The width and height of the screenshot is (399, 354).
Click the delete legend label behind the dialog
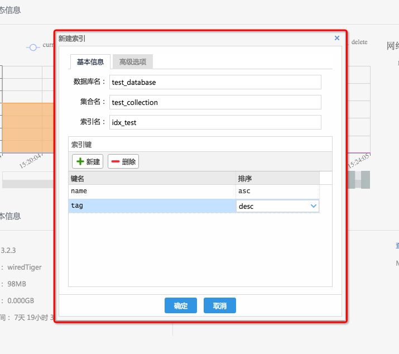[359, 42]
